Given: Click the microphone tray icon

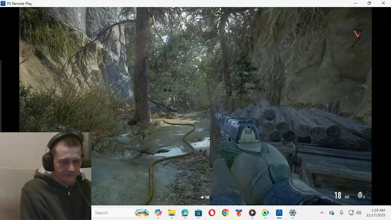Looking at the screenshot, I should pos(342,213).
